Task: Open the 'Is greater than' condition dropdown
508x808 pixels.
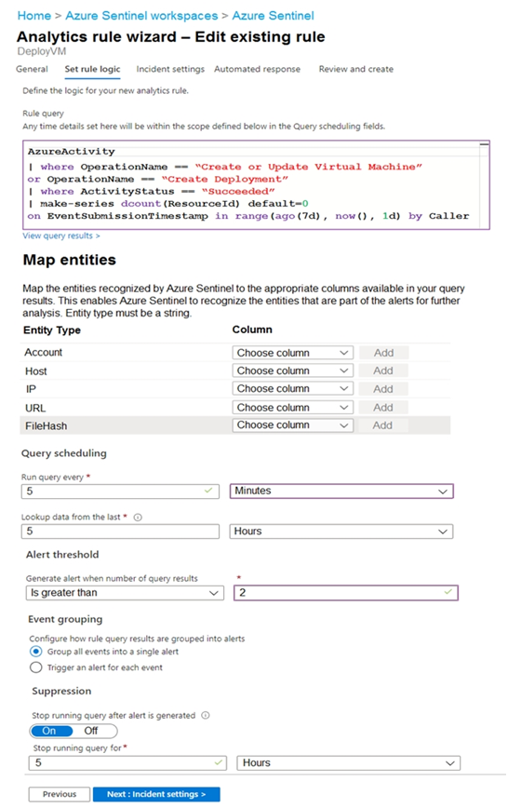Action: coord(125,593)
